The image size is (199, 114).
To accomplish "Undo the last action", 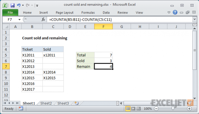I will click(x=19, y=5).
